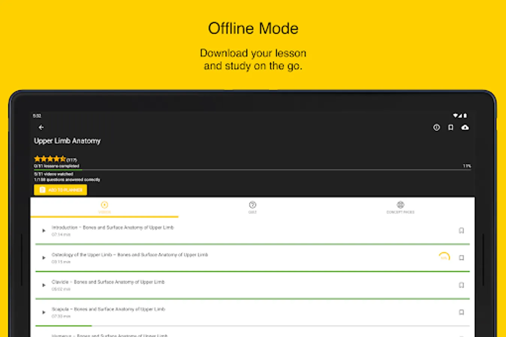Tap the back arrow to leave the lesson
The height and width of the screenshot is (337, 506).
coord(41,127)
